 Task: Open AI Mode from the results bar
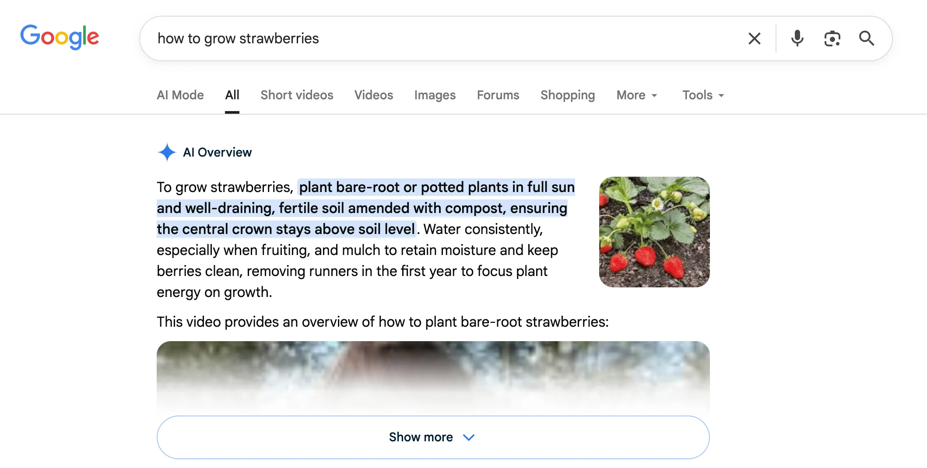point(180,95)
